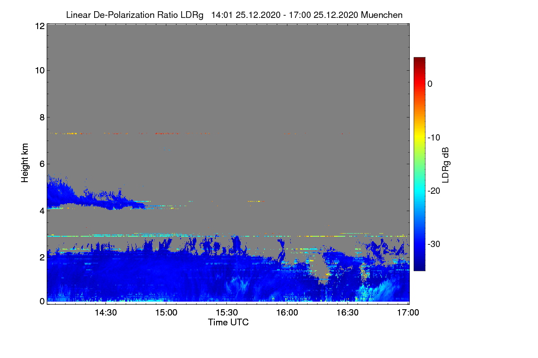Click the '16:00' time tick label
This screenshot has width=538, height=358.
click(287, 312)
